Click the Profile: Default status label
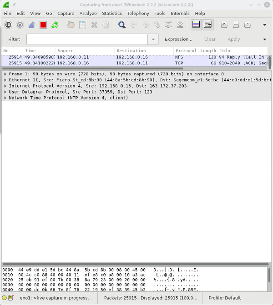Viewport: 273px width, 305px height. pos(225,298)
